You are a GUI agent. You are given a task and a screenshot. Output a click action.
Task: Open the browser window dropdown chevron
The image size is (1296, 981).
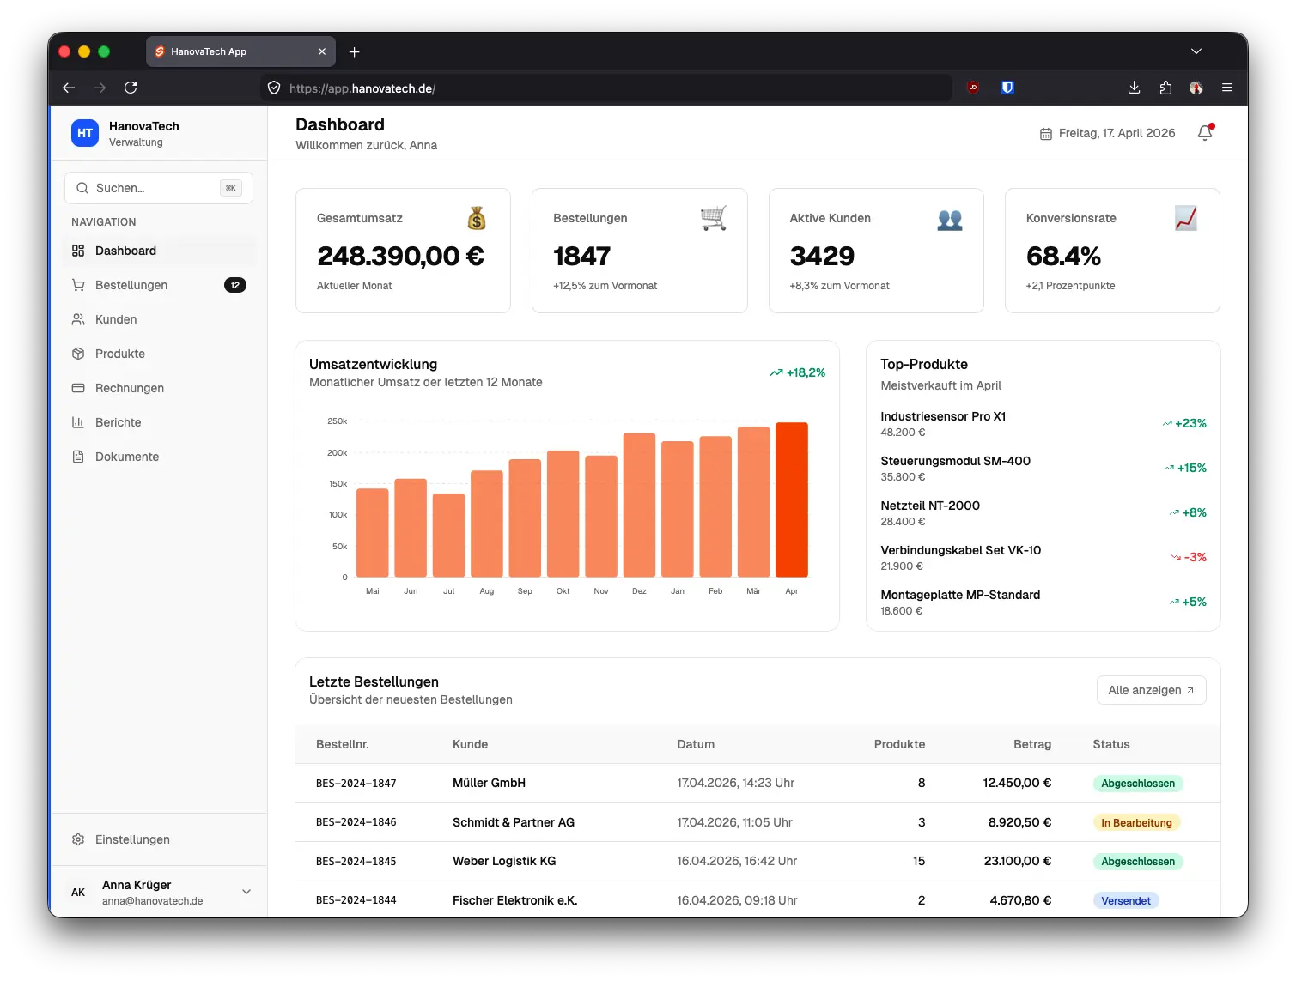click(x=1196, y=51)
